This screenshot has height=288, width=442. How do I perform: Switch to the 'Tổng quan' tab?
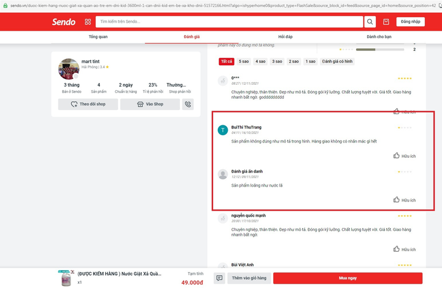(98, 37)
